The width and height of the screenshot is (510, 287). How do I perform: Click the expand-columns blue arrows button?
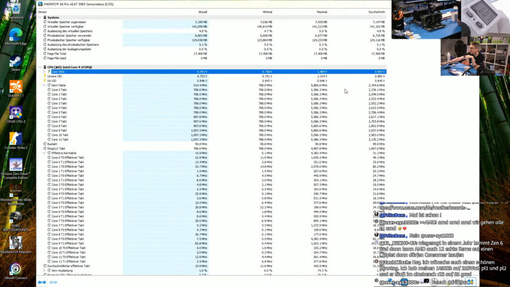click(42, 282)
